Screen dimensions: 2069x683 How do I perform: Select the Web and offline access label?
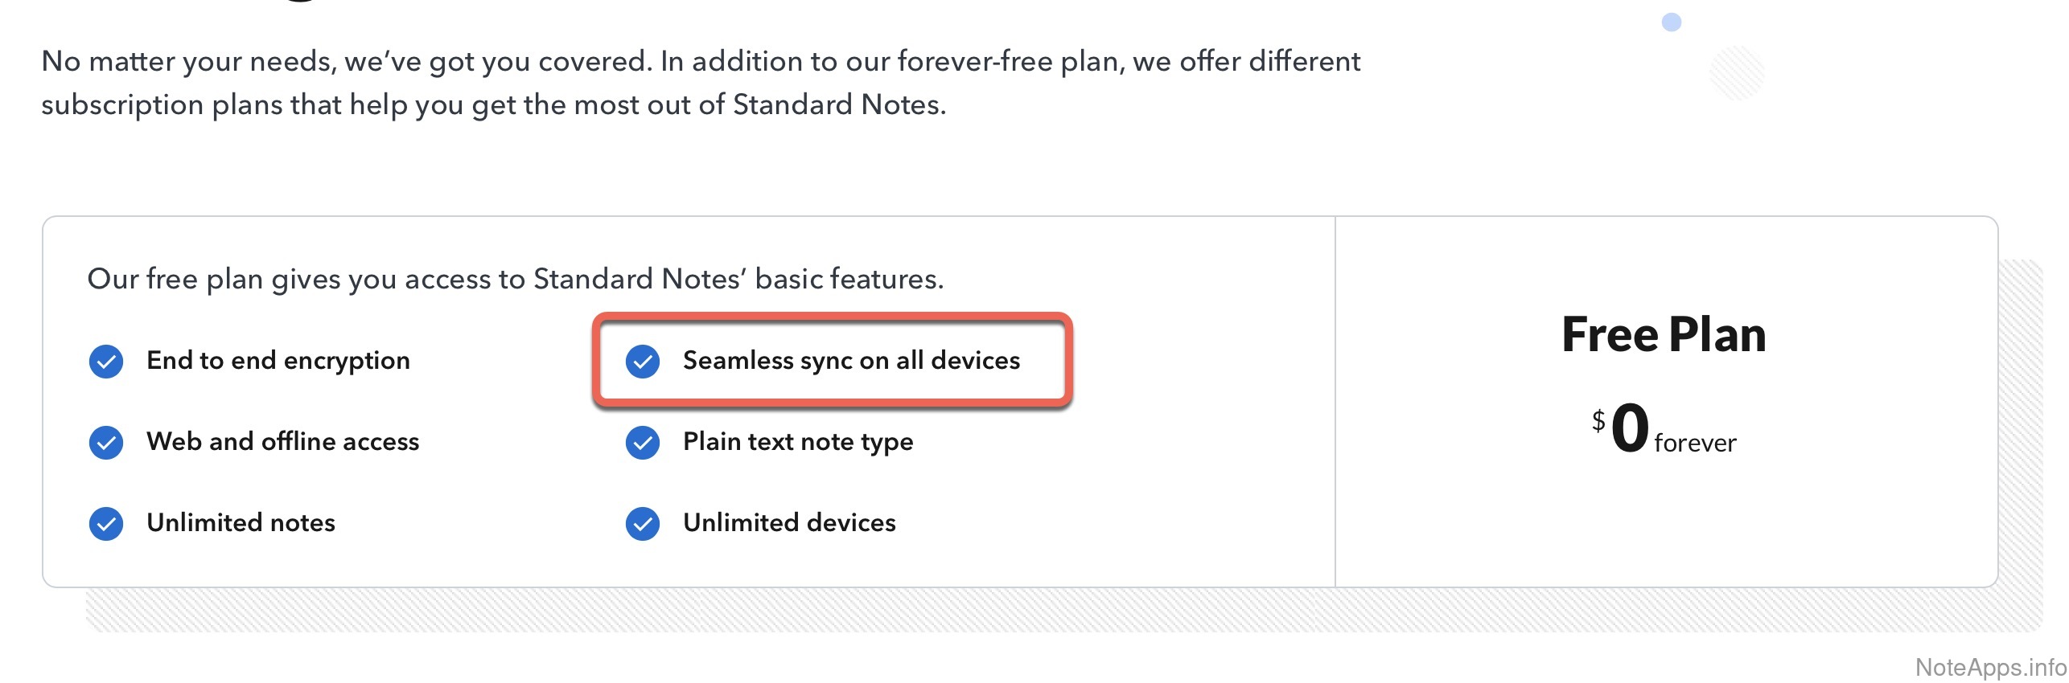click(x=283, y=442)
